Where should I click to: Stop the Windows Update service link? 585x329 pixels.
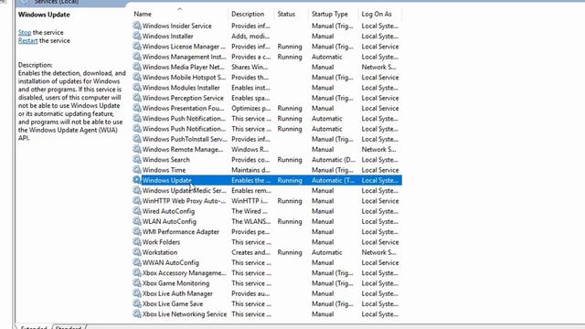point(25,33)
